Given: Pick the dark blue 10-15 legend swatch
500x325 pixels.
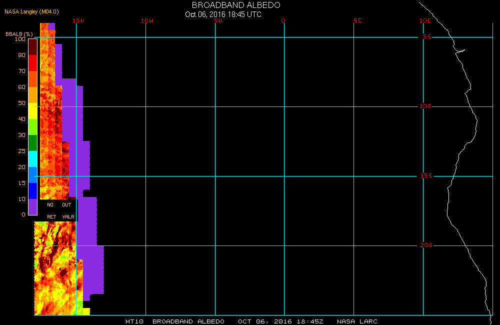Looking at the screenshot, I should point(33,190).
